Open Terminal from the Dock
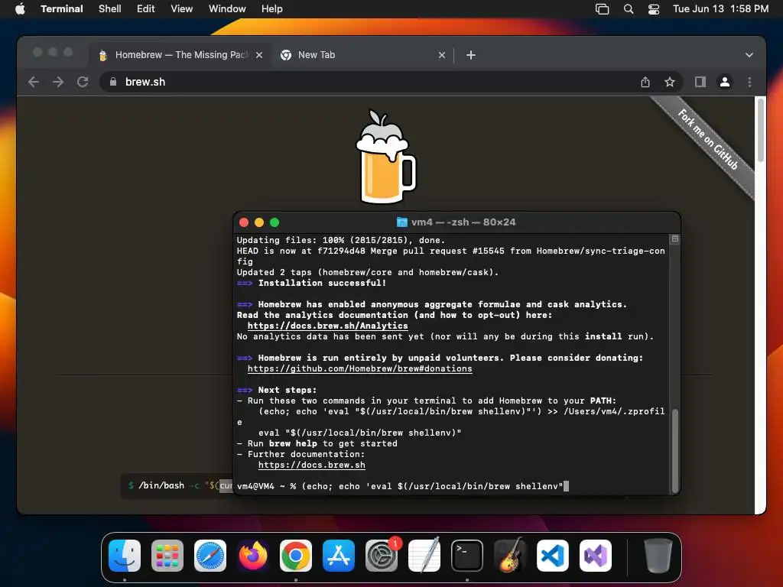 pyautogui.click(x=467, y=556)
